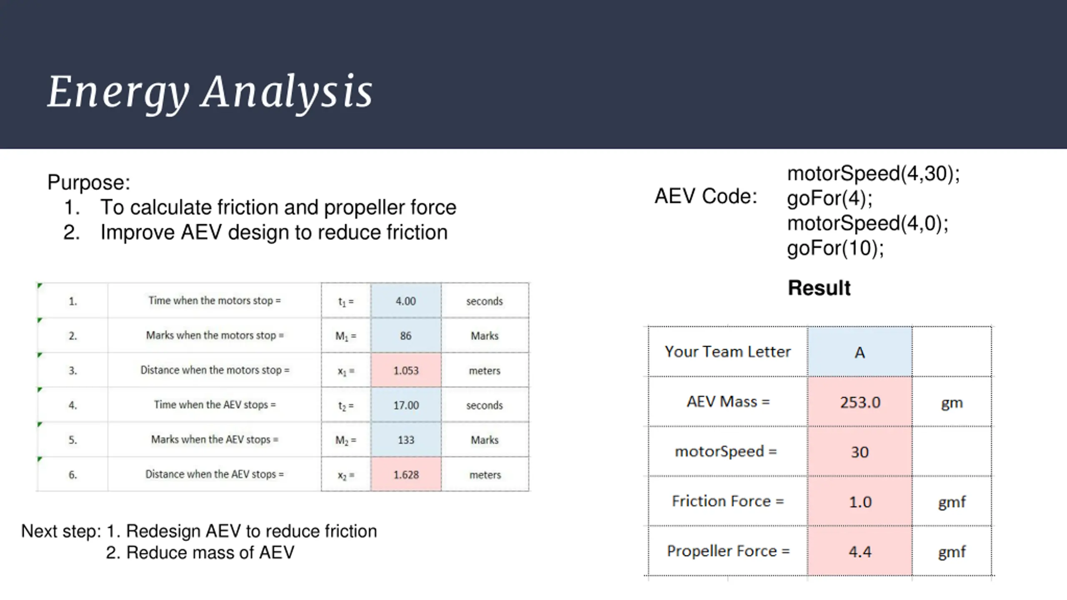The height and width of the screenshot is (600, 1067).
Task: Click 'Improve AEV design to reduce friction' line
Action: pyautogui.click(x=274, y=232)
